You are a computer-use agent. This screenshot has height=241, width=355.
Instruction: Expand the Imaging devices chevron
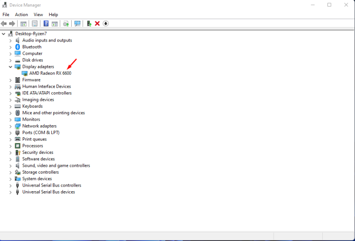[11, 100]
